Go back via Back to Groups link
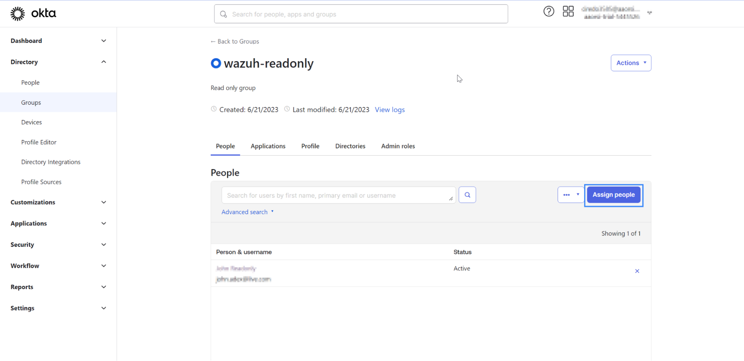The width and height of the screenshot is (744, 361). coord(235,41)
